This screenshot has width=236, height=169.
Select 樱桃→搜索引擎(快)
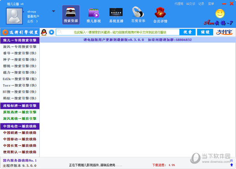click(20, 66)
